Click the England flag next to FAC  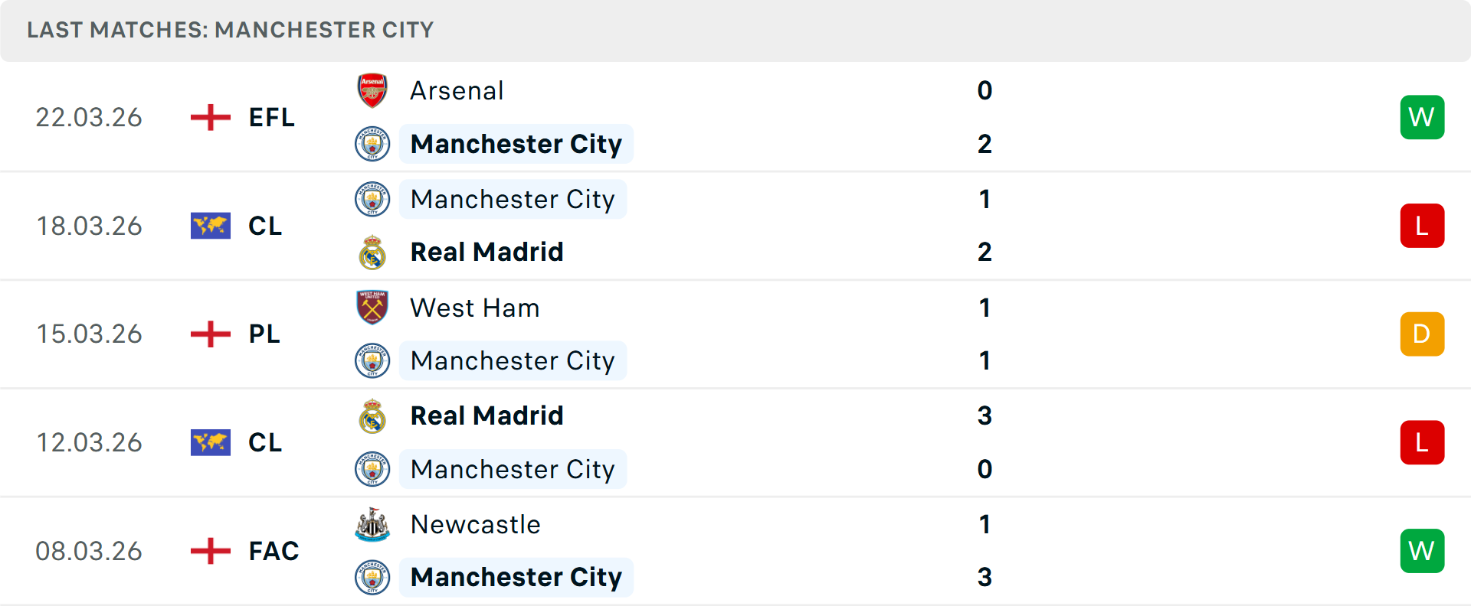tap(210, 551)
